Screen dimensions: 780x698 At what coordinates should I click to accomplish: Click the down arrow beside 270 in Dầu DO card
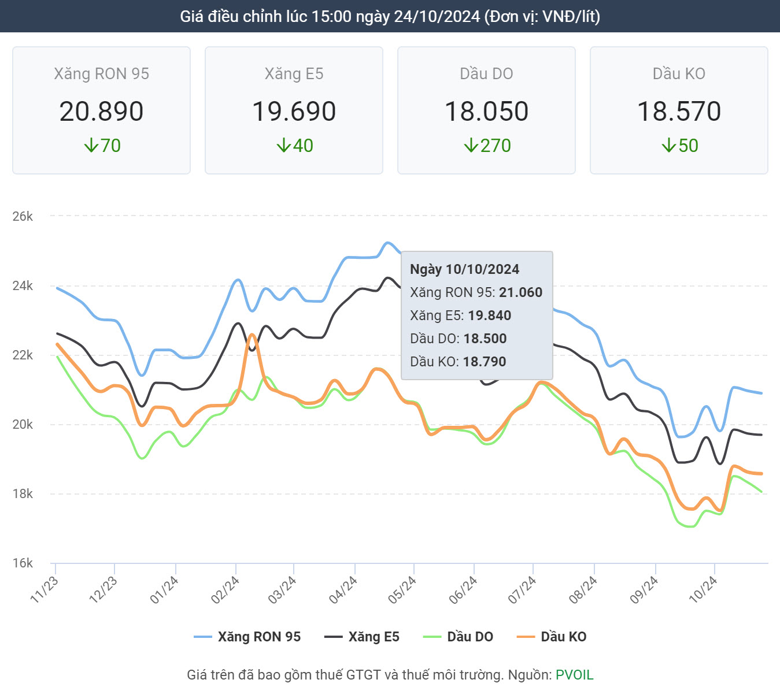471,146
